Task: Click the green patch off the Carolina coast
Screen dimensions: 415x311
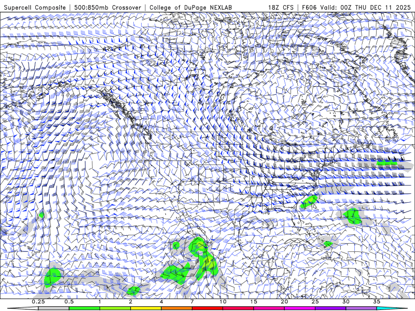Action: pyautogui.click(x=309, y=202)
